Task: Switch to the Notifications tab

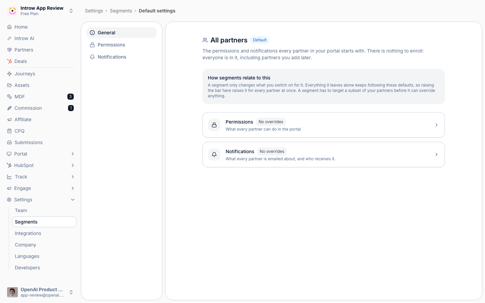Action: coord(122,57)
